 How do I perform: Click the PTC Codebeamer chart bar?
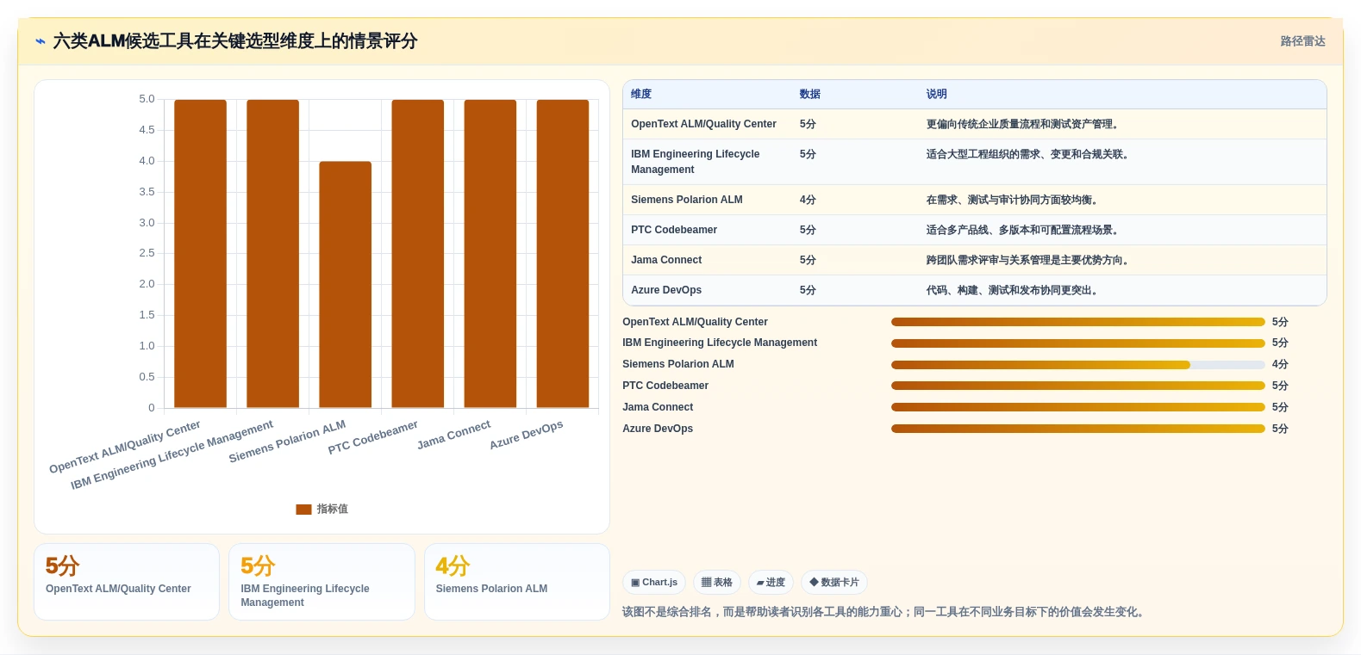pos(418,254)
